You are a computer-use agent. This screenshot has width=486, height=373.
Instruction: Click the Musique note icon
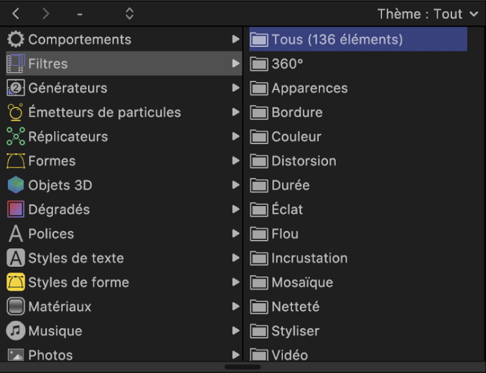pos(16,331)
